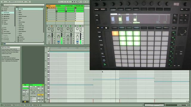Toggle track 3 activator button

[68, 40]
